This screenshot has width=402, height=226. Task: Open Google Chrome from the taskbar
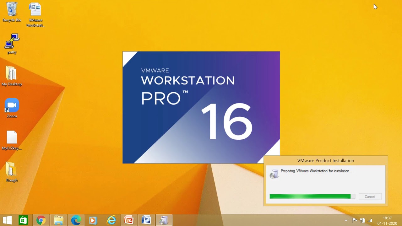[x=41, y=220]
